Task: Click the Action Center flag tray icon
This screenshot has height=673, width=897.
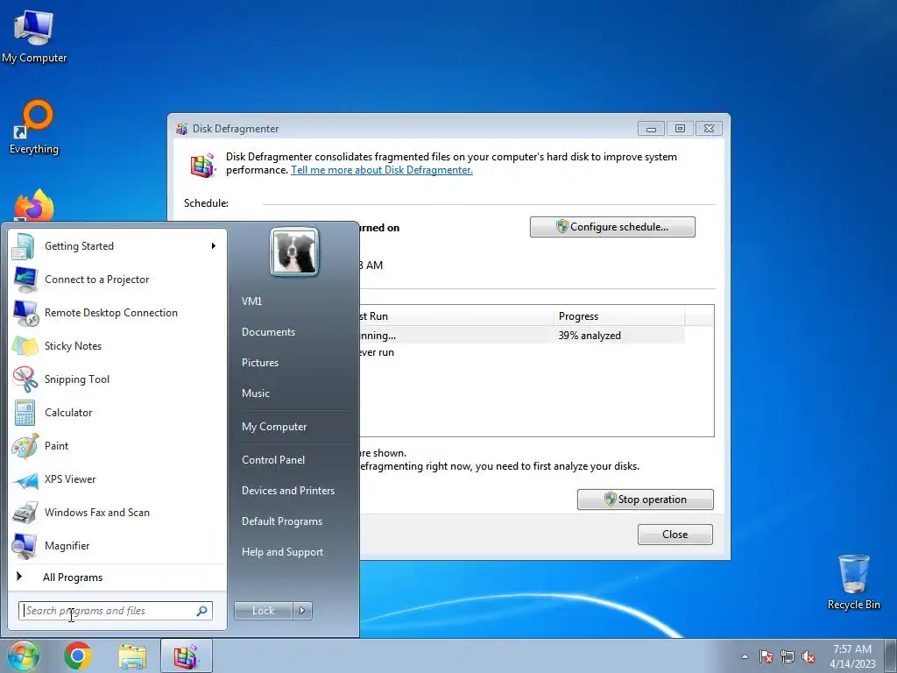Action: [766, 656]
